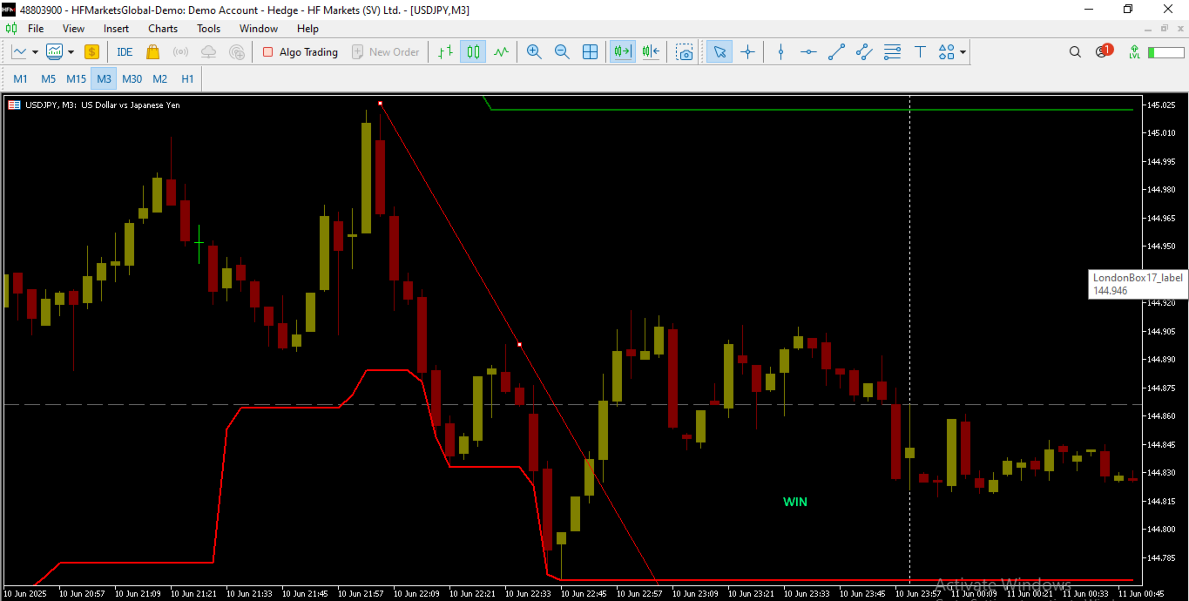Take a chart screenshot with the camera icon

(x=684, y=51)
